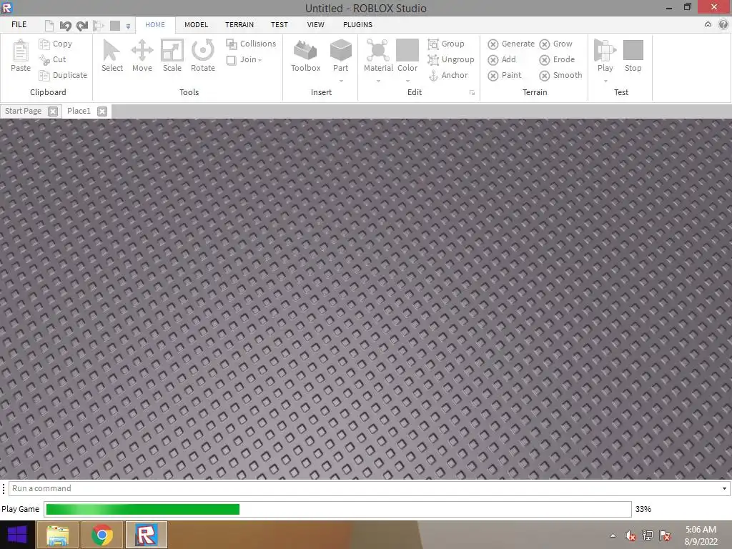Click the Stop test button
Viewport: 732px width, 549px height.
click(x=633, y=56)
